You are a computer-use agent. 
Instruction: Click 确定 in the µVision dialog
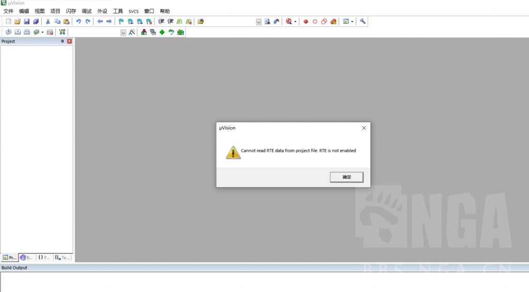tap(347, 177)
